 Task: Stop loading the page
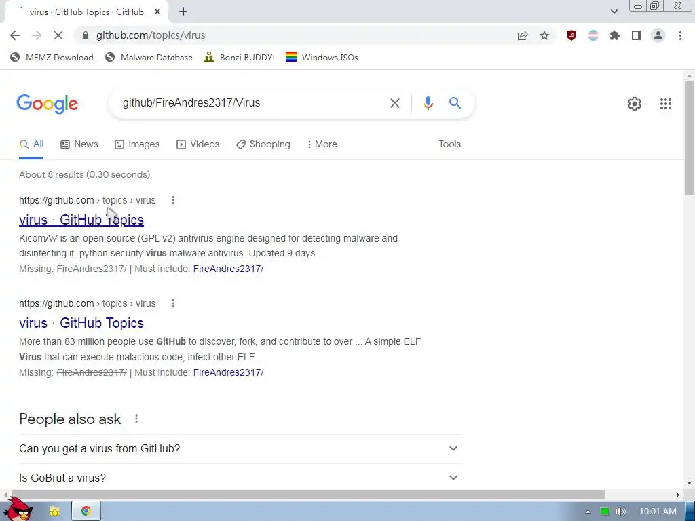point(58,35)
